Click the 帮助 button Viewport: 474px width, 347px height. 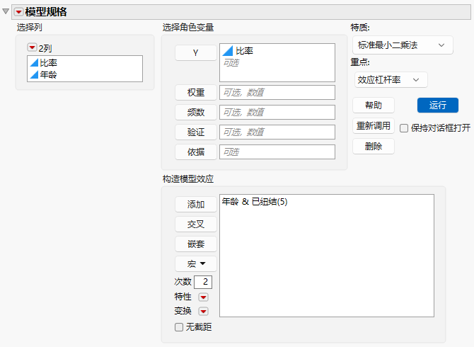tap(374, 106)
